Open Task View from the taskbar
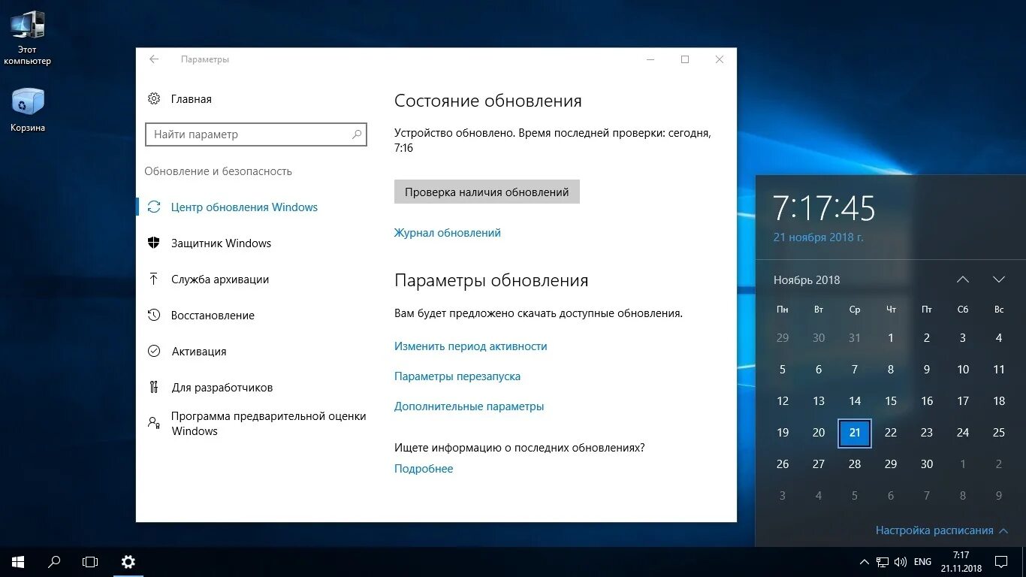This screenshot has height=577, width=1026. pos(89,561)
